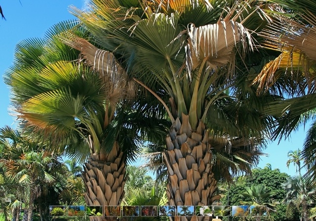Select the last thumbnail in the filmstrip
The image size is (316, 221).
click(258, 211)
